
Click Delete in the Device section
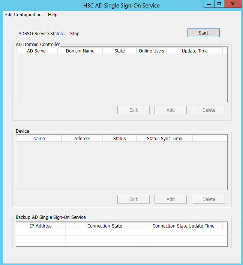(x=208, y=199)
